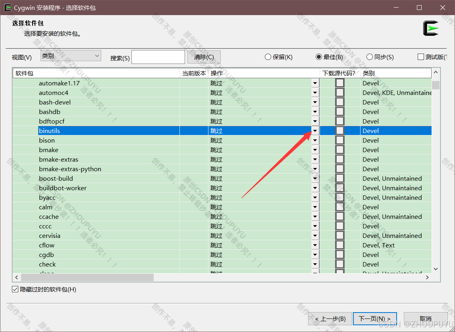Click the 清除(C) button

[x=204, y=57]
